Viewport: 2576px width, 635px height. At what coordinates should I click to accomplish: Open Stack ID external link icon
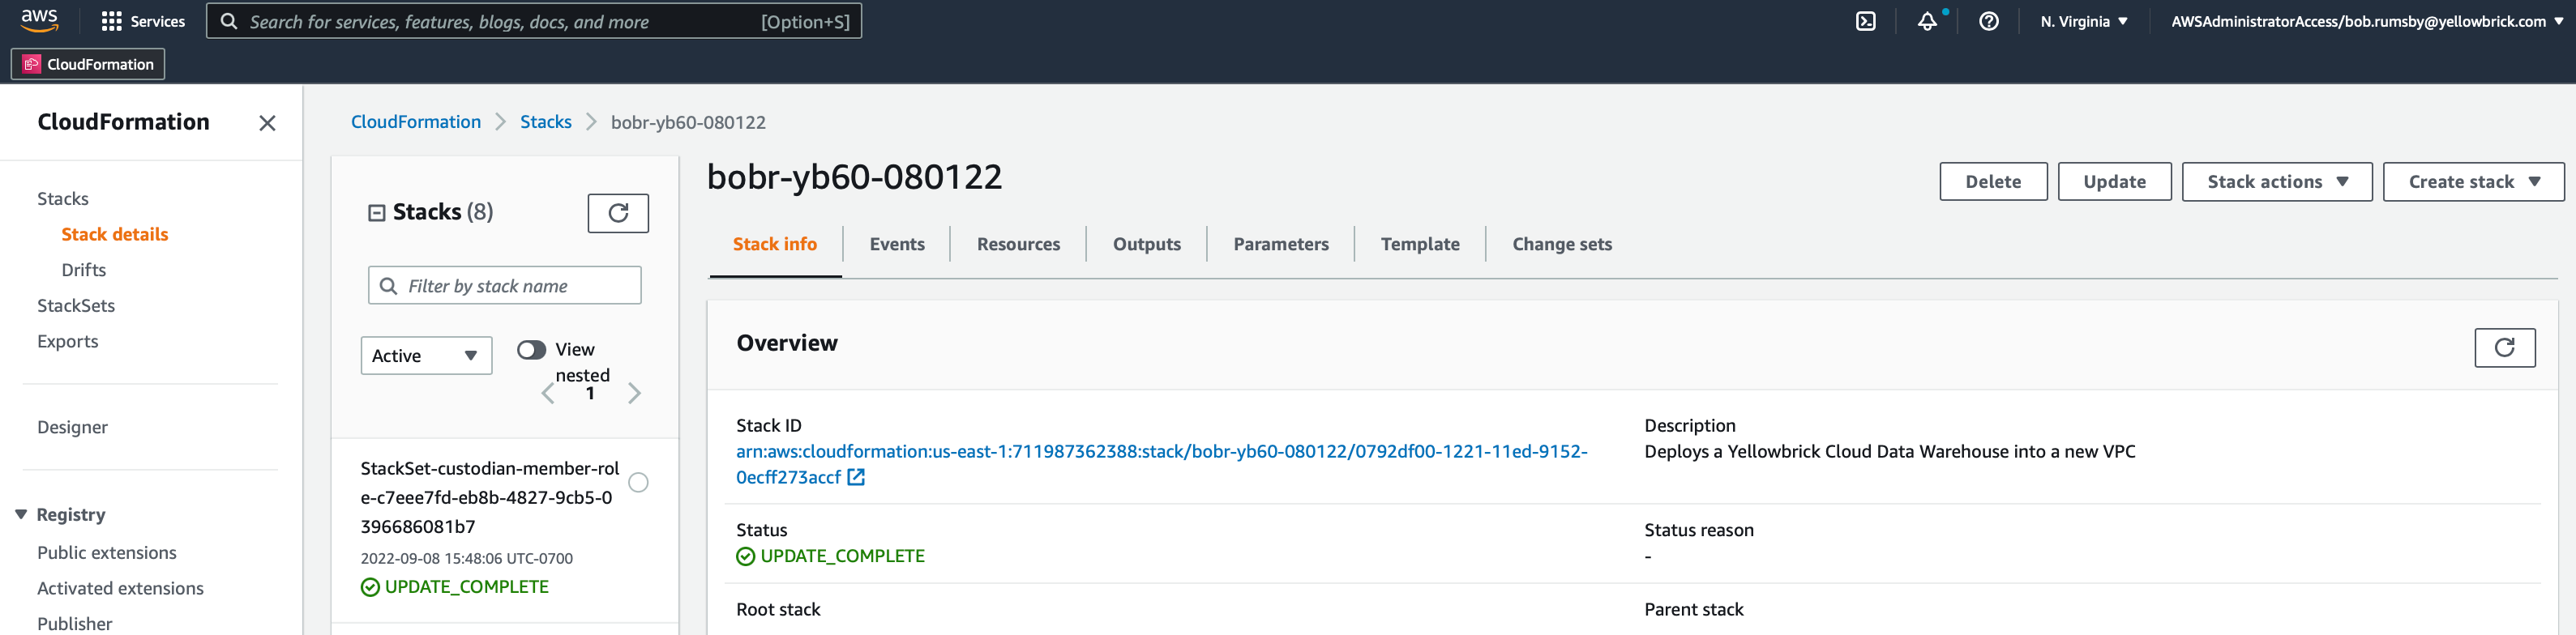point(856,477)
